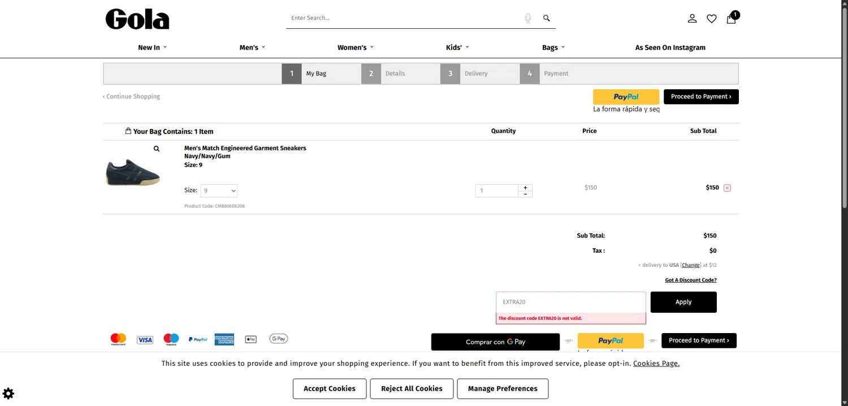The height and width of the screenshot is (406, 848).
Task: Select the My Bag step tab
Action: tap(321, 74)
